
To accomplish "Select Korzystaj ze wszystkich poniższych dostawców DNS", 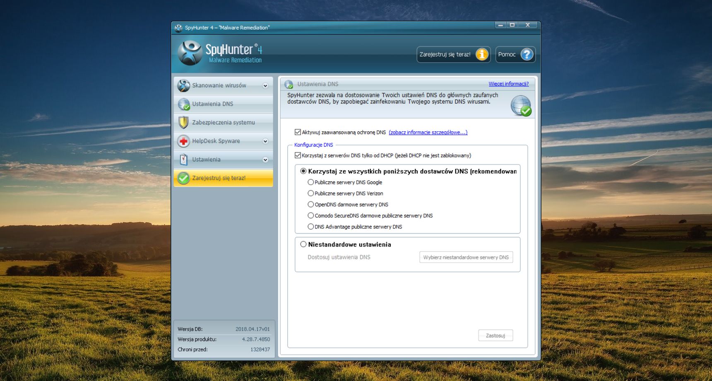I will (303, 171).
